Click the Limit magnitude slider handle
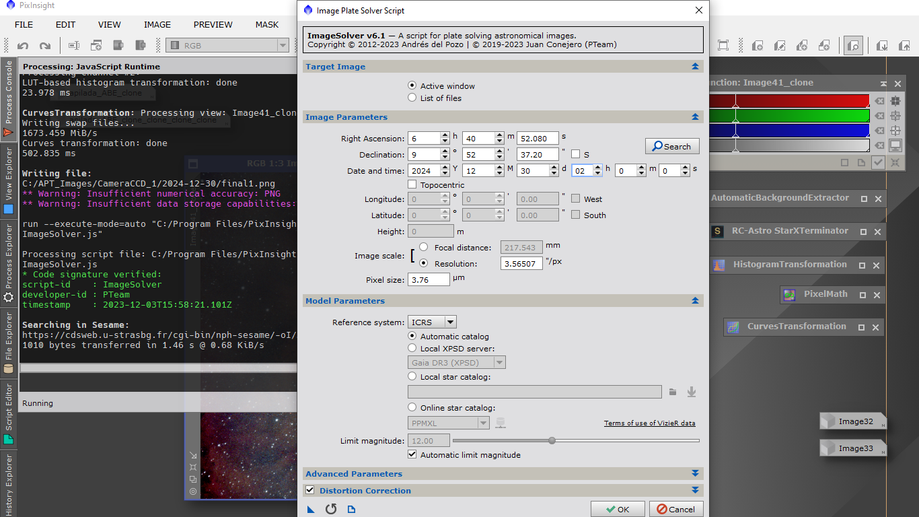919x517 pixels. tap(552, 440)
